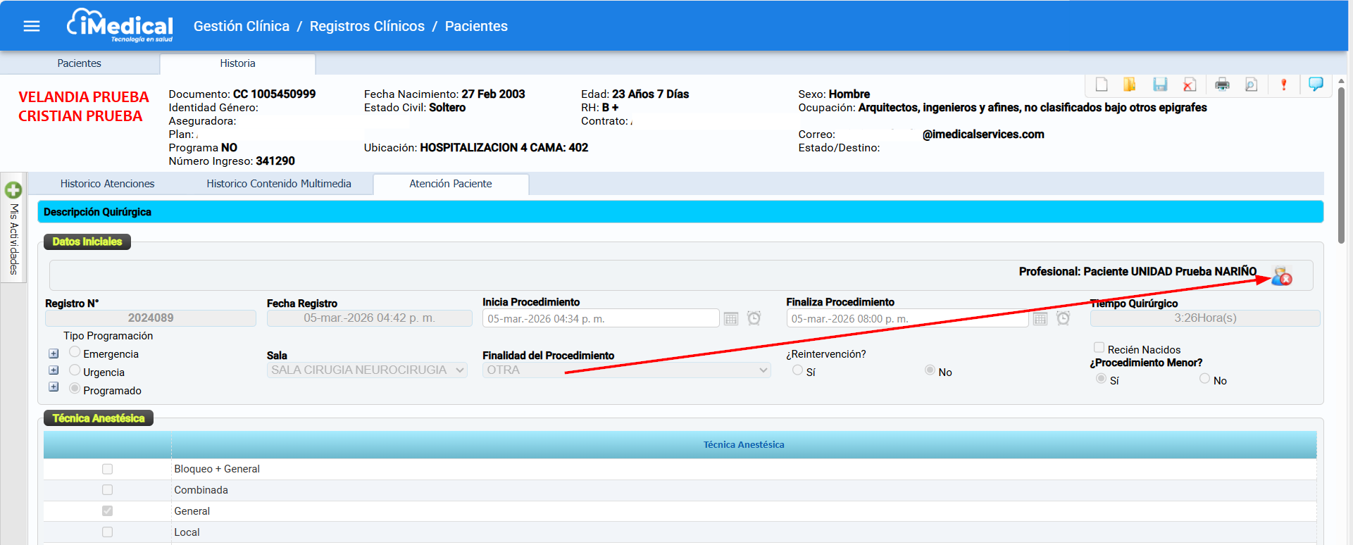Open the hamburger navigation menu
Viewport: 1353px width, 545px height.
(32, 26)
